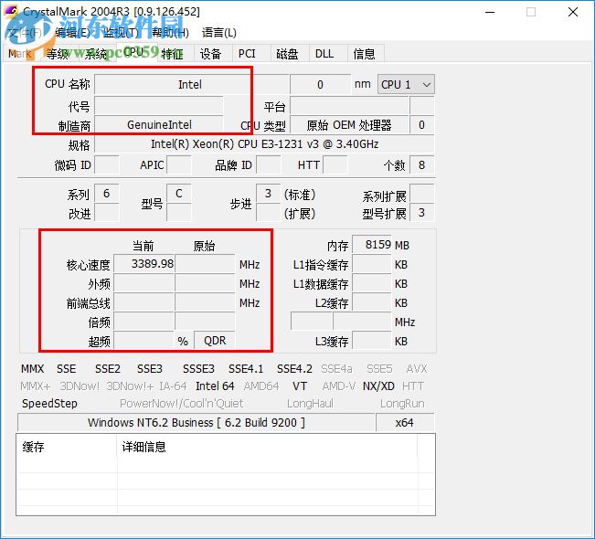Click the nm process field showing 0
Screen dimensions: 595x539
pos(320,84)
